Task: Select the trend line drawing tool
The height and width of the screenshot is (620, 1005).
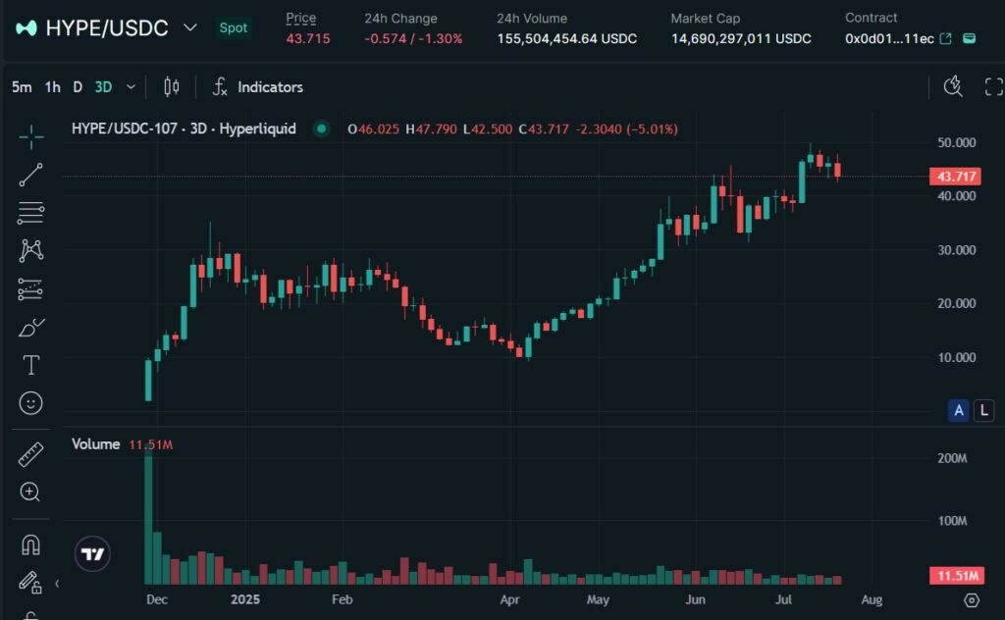Action: pos(30,175)
